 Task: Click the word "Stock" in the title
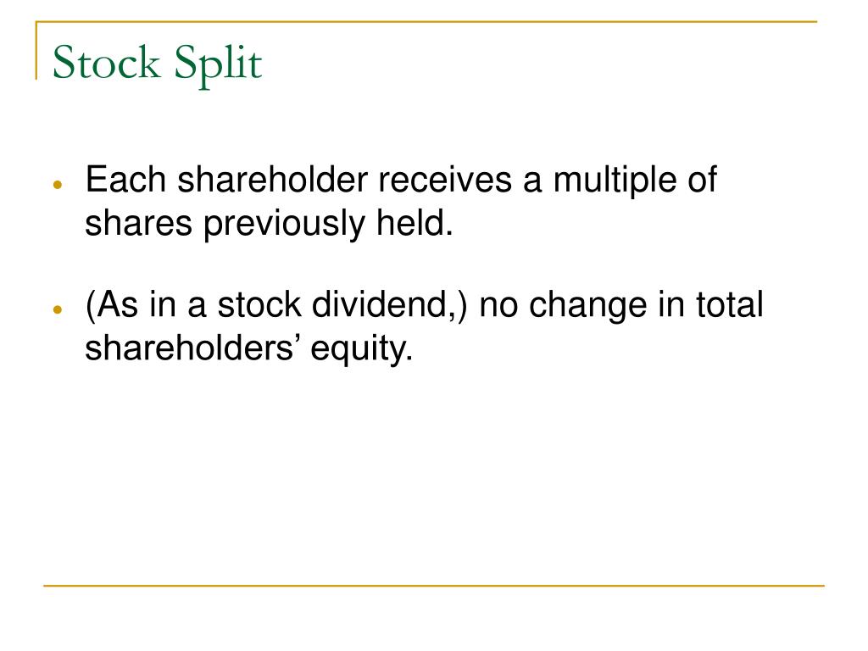105,64
